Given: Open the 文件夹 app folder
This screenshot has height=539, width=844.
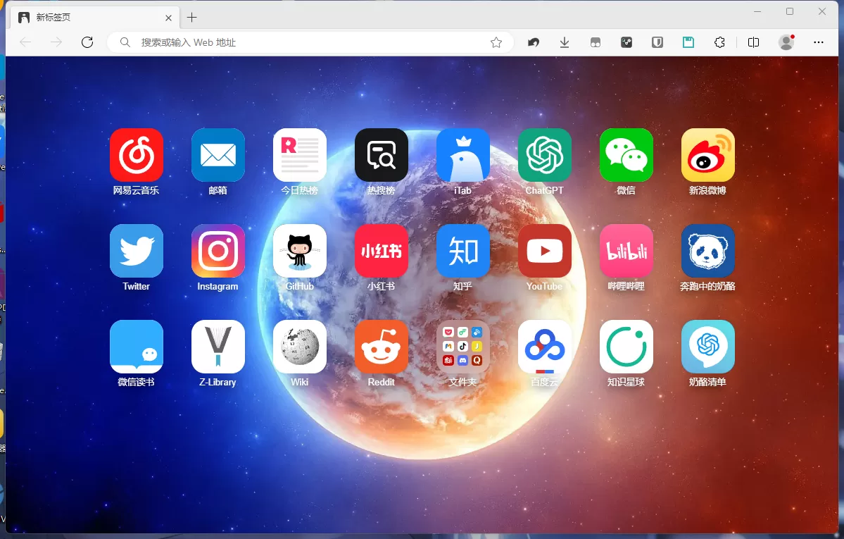Looking at the screenshot, I should [462, 347].
